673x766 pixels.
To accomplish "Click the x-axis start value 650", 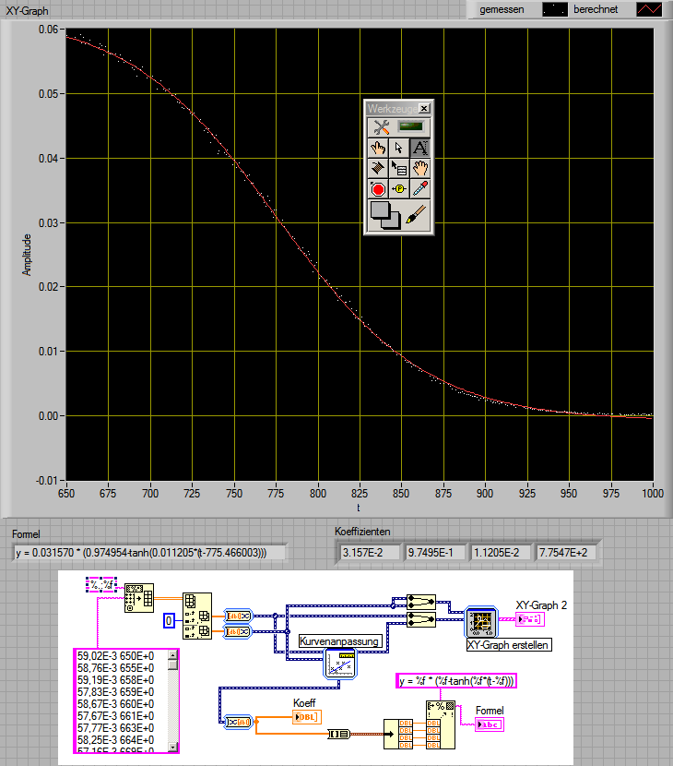I will click(x=66, y=494).
